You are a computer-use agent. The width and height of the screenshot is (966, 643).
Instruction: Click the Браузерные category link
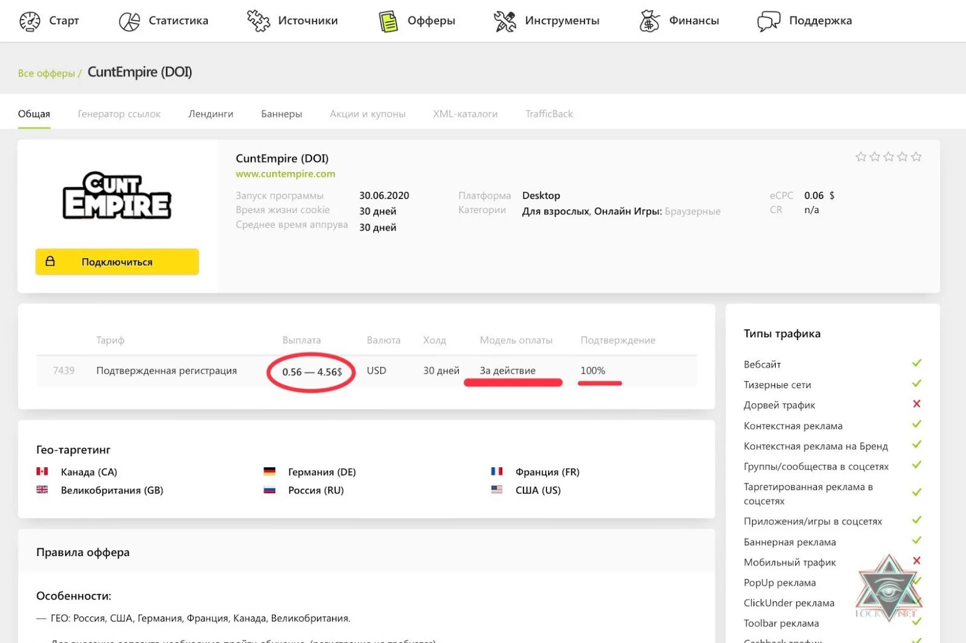click(x=693, y=211)
